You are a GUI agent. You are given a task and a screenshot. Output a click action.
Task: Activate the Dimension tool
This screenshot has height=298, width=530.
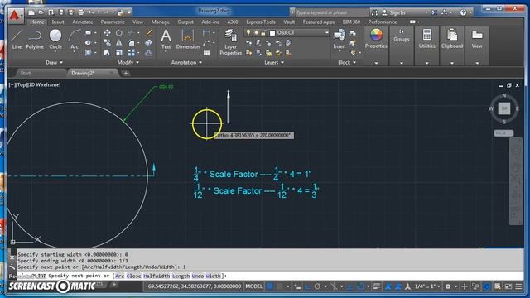(x=188, y=39)
